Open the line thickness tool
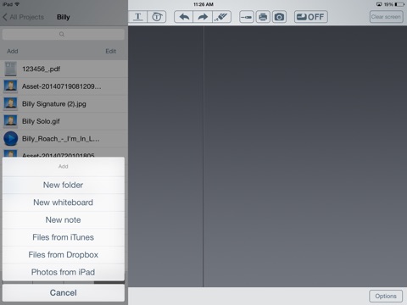This screenshot has height=305, width=407. coord(247,17)
